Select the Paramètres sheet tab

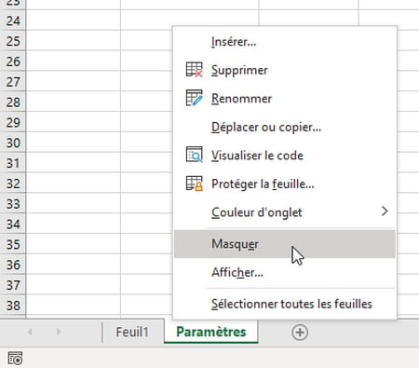tap(211, 332)
